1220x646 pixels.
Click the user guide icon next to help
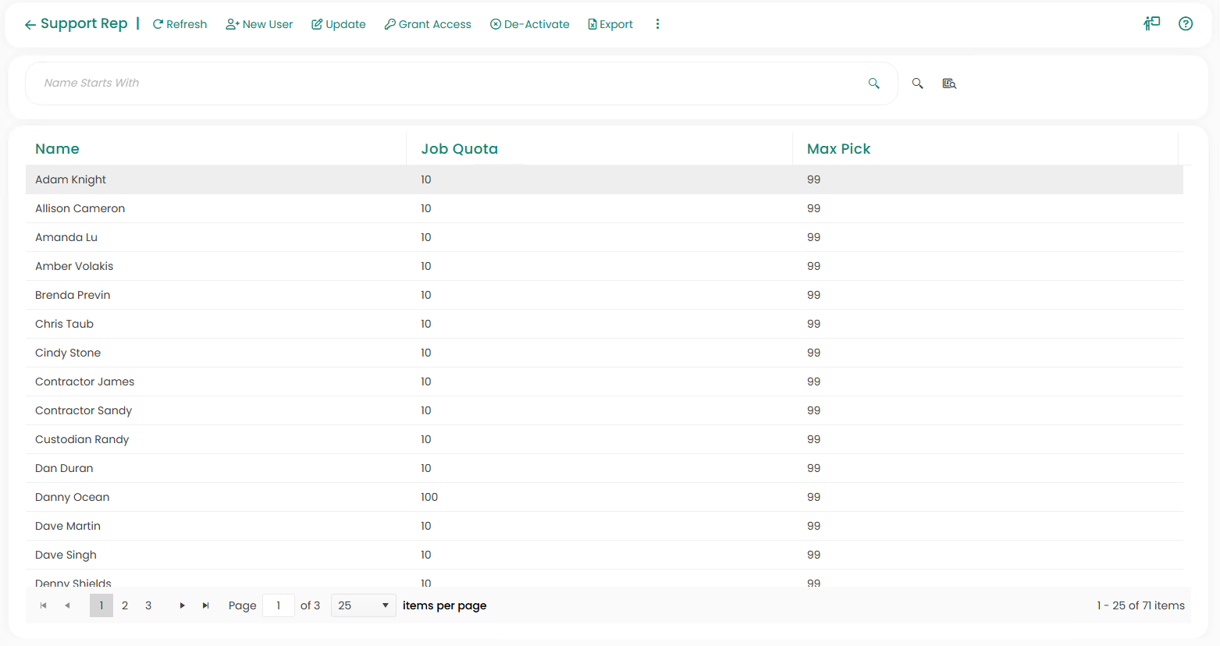coord(1151,23)
